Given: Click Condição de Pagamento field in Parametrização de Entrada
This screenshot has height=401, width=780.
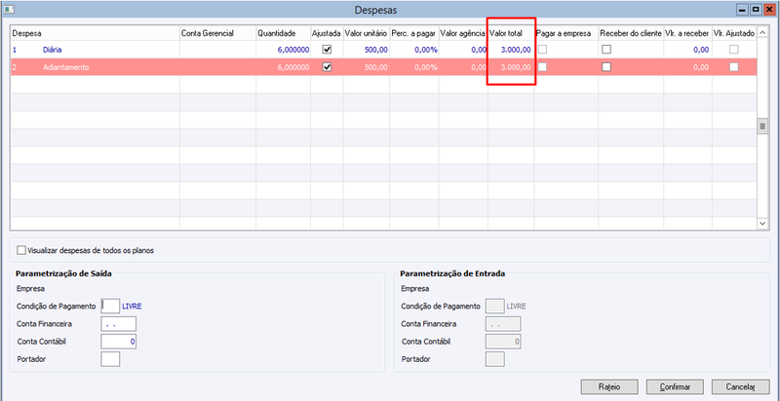Looking at the screenshot, I should pyautogui.click(x=494, y=306).
